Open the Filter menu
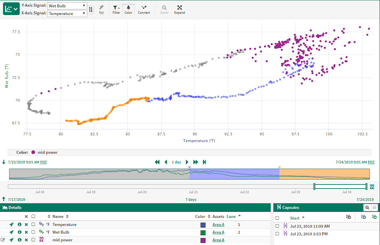 [x=116, y=9]
